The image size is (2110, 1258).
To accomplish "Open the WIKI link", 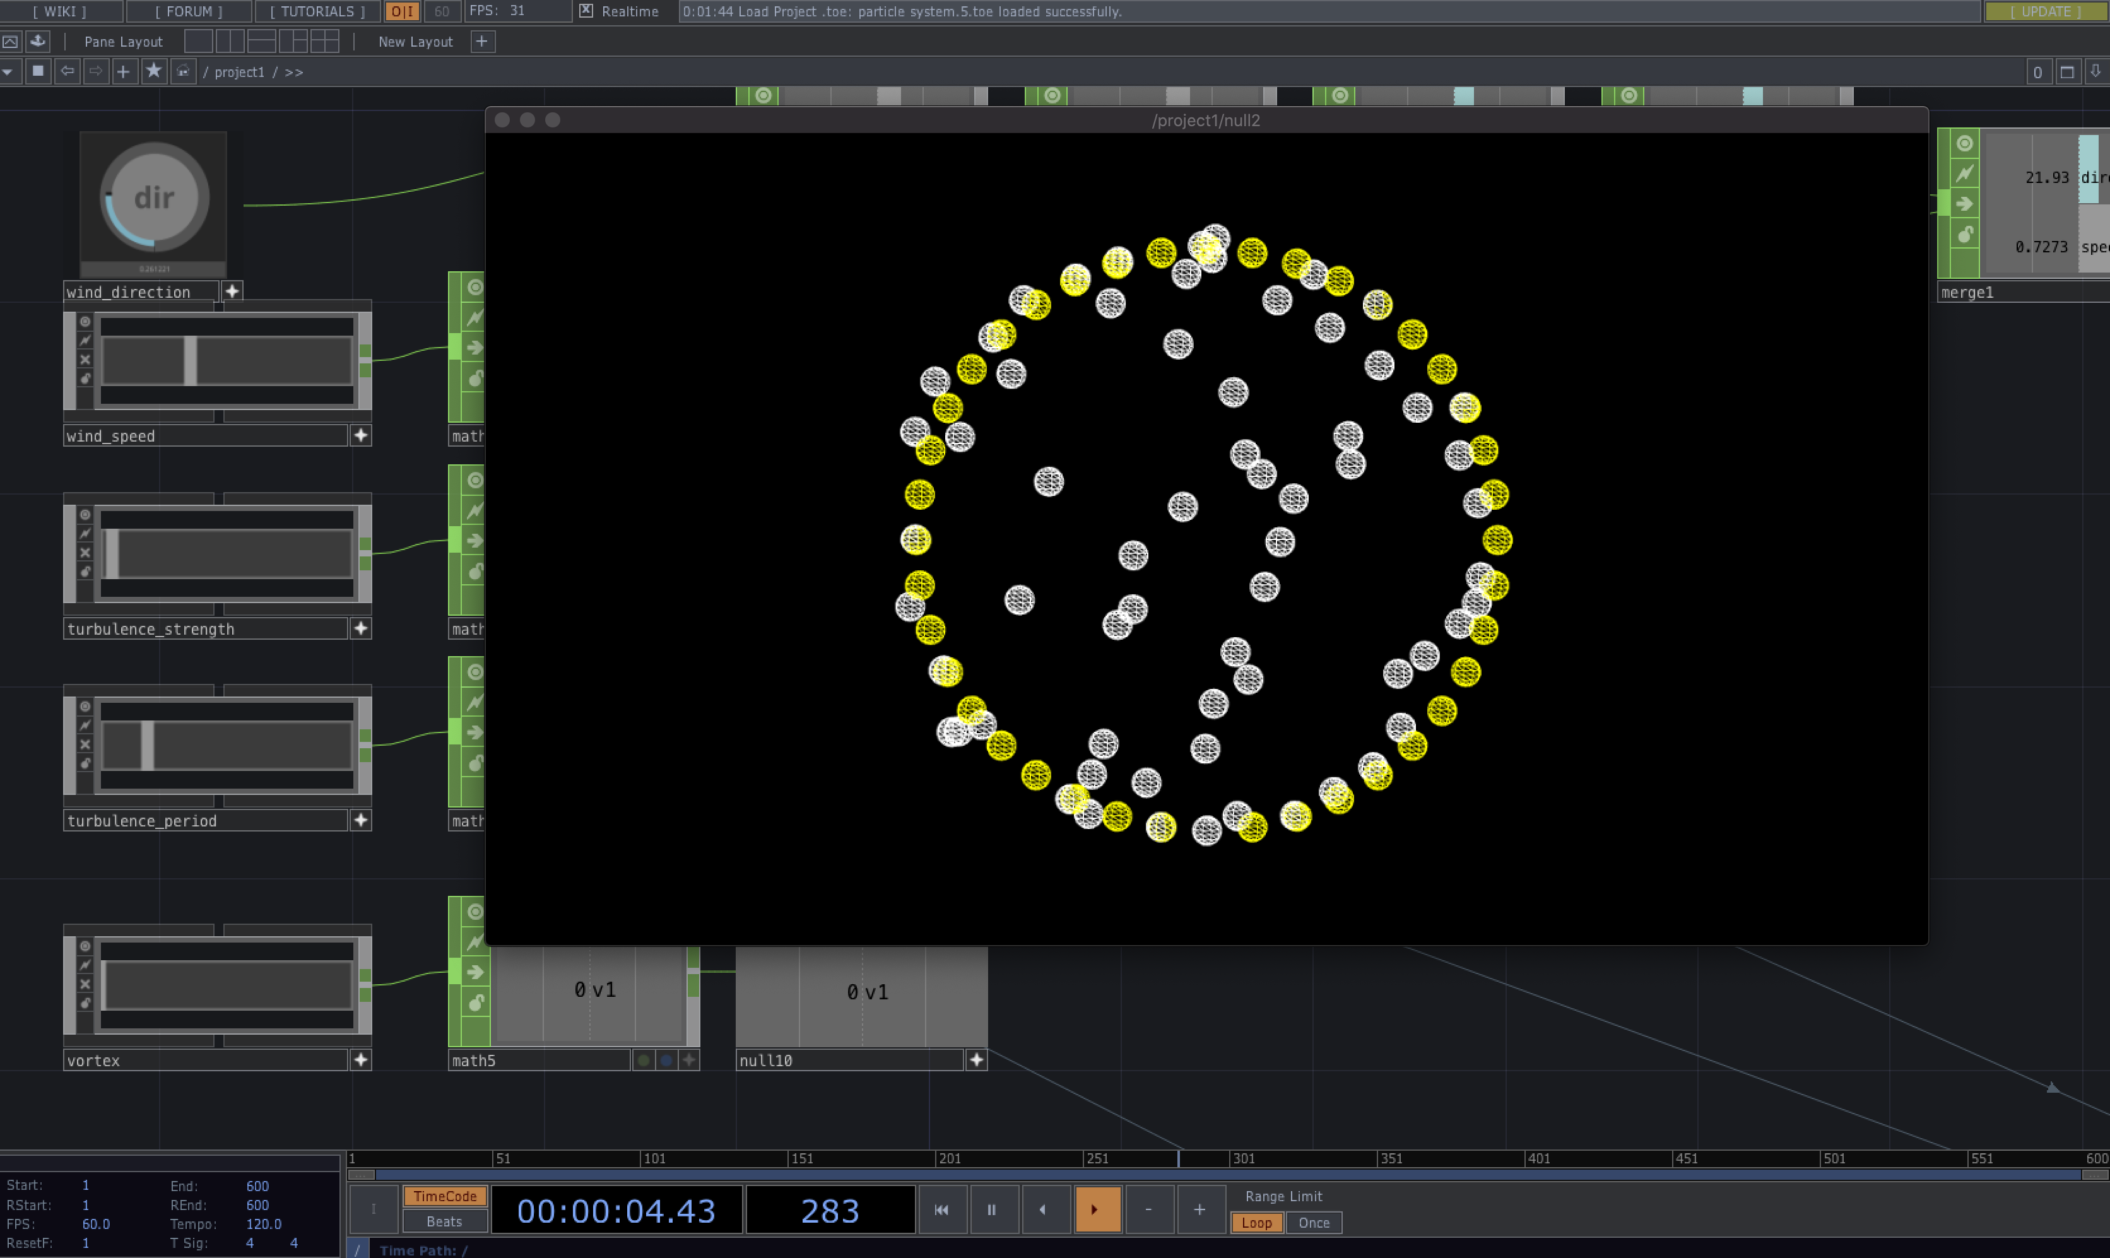I will [59, 11].
